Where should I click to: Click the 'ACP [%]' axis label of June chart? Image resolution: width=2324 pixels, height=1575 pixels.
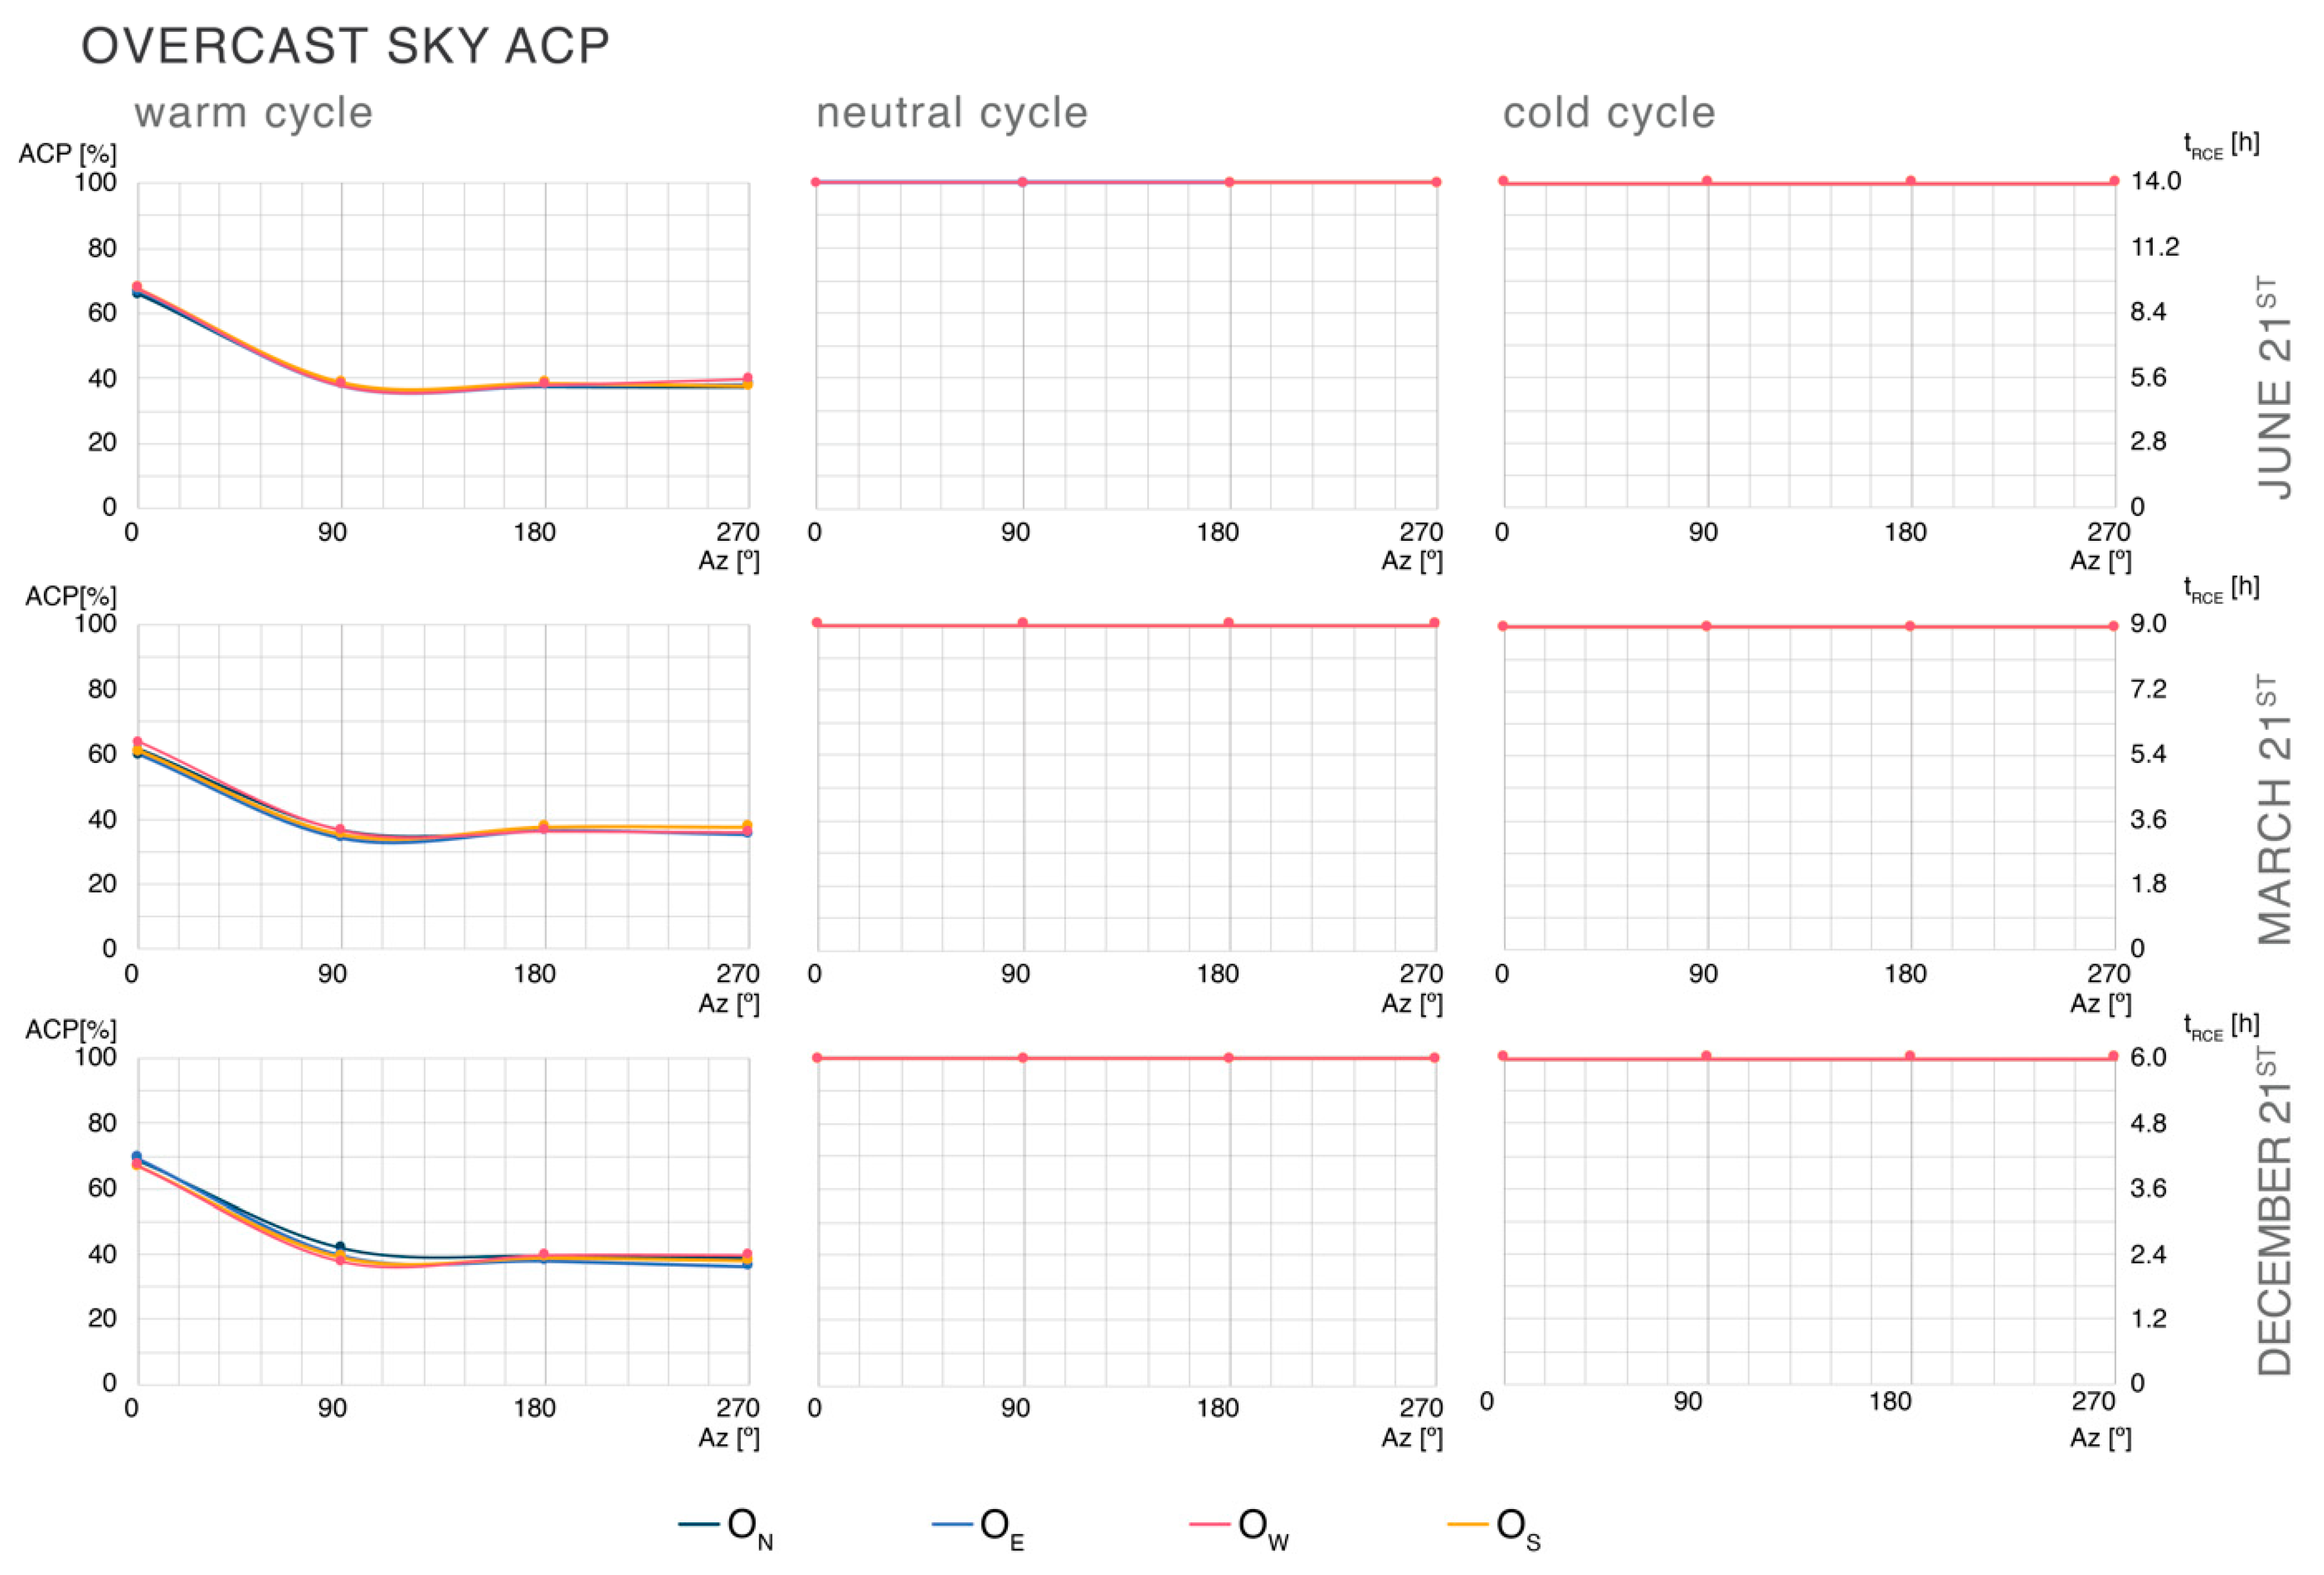(67, 154)
